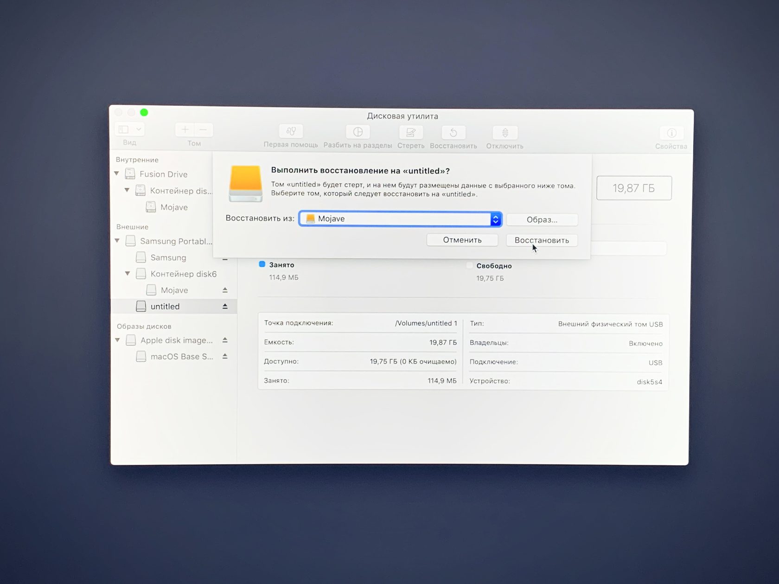The height and width of the screenshot is (584, 779).
Task: Collapse the Fusion Drive tree item
Action: [117, 174]
